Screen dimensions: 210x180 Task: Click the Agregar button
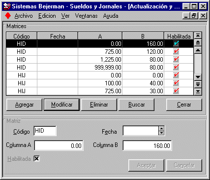24,105
